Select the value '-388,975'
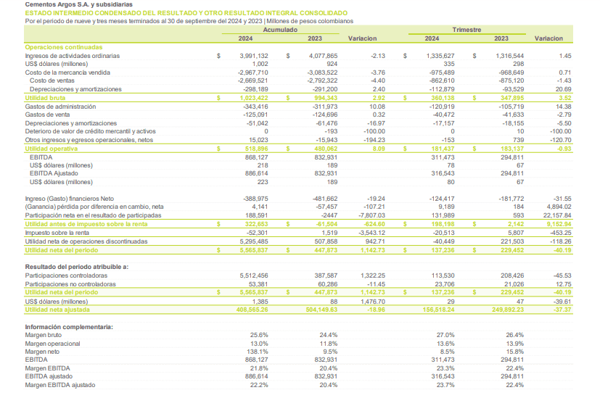Screen dimensions: 600x398 (255, 199)
